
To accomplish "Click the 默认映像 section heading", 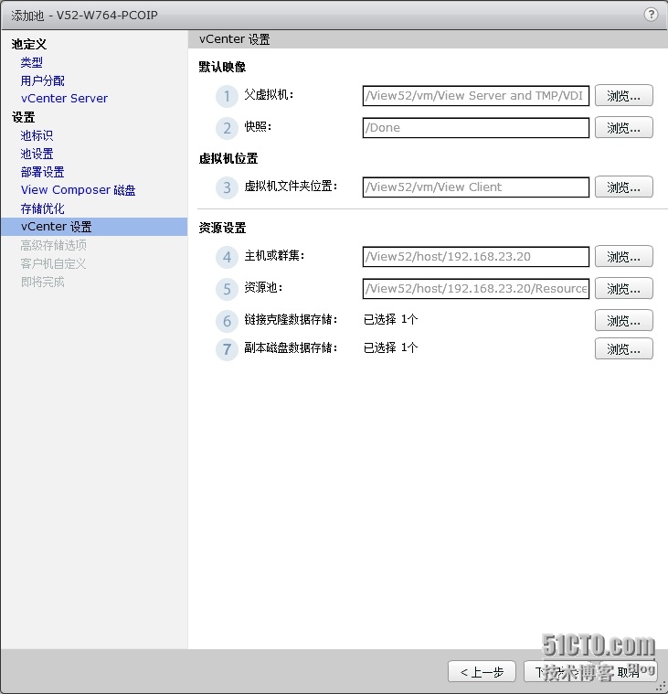I will 222,67.
